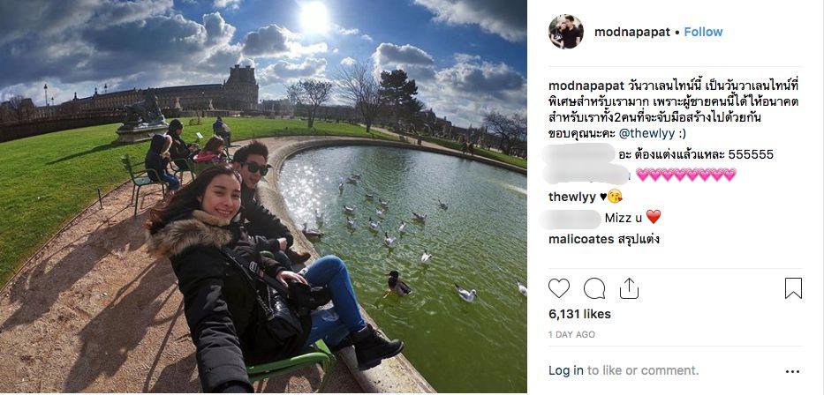
Task: Click the couple selfie photo
Action: click(x=263, y=197)
